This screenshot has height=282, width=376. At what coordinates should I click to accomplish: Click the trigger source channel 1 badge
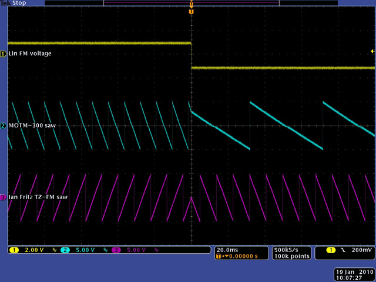[331, 250]
